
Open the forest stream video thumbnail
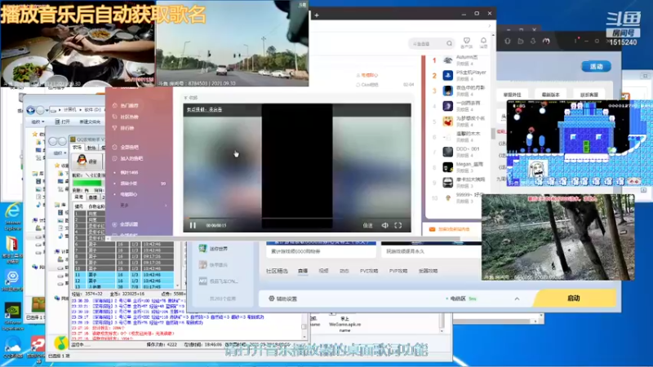pos(558,237)
